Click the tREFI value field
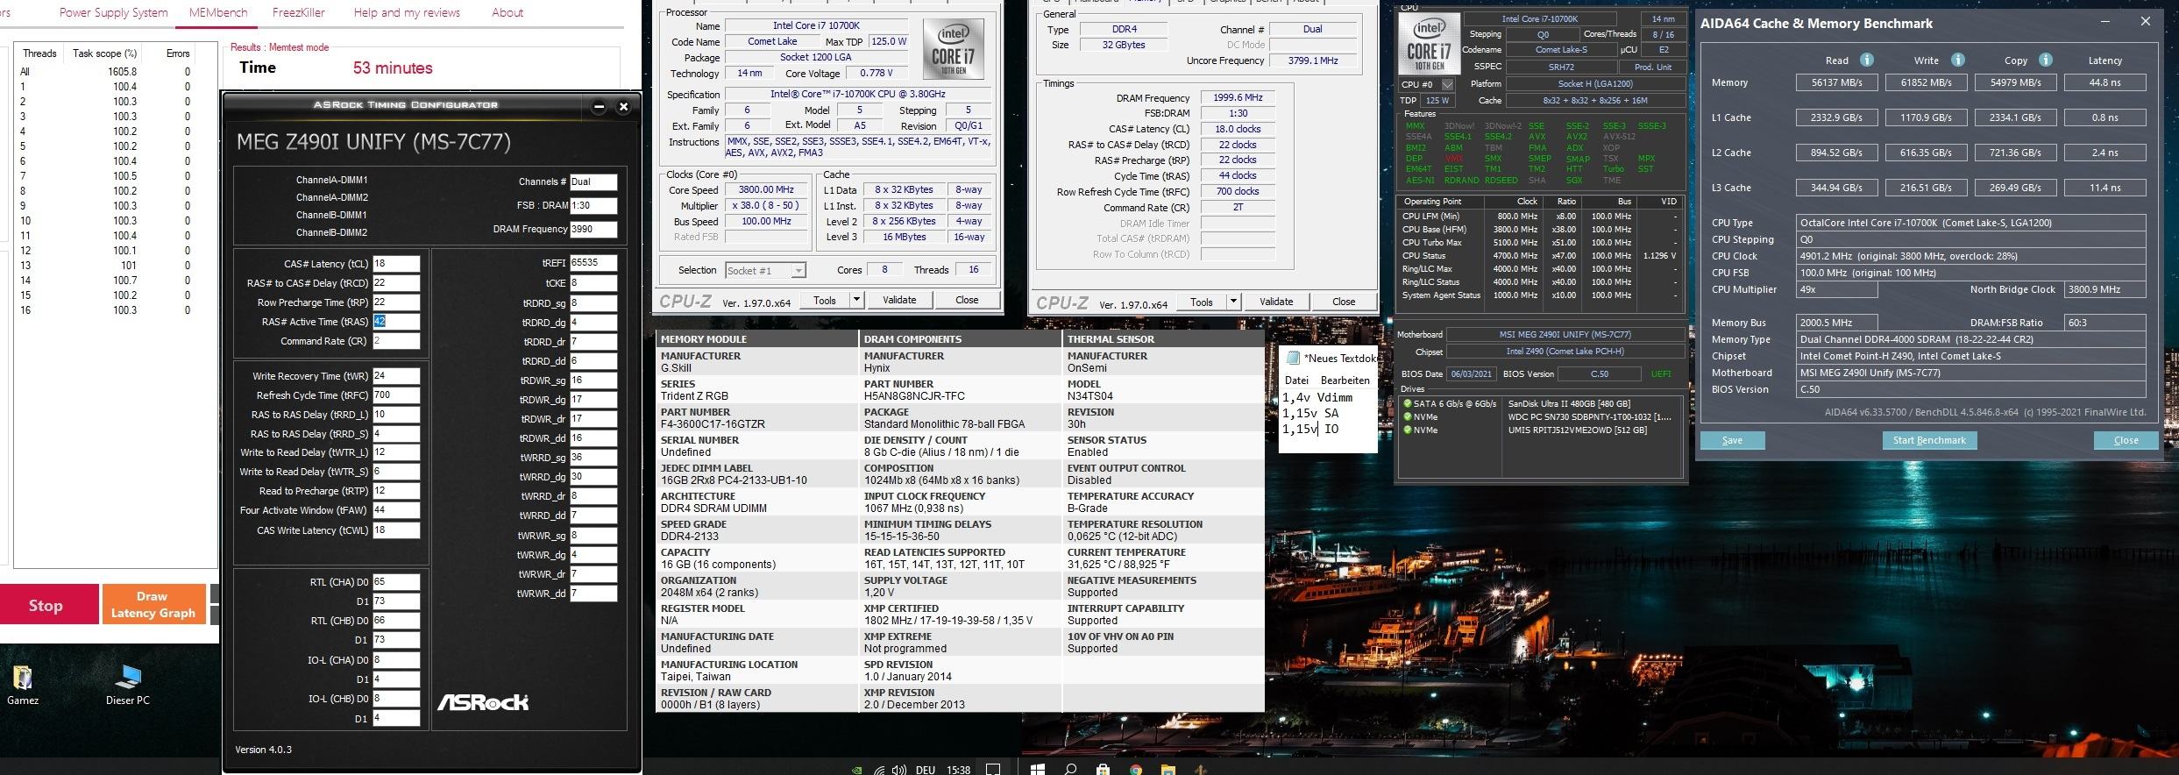This screenshot has height=775, width=2179. [593, 262]
